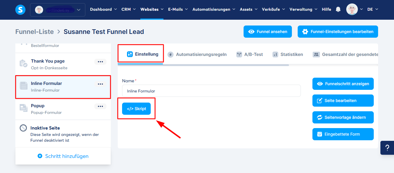Expand the Automatisierungen menu
394x173 pixels.
tap(214, 9)
